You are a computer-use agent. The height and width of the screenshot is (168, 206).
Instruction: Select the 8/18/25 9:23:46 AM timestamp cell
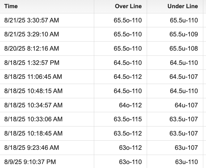pyautogui.click(x=32, y=148)
